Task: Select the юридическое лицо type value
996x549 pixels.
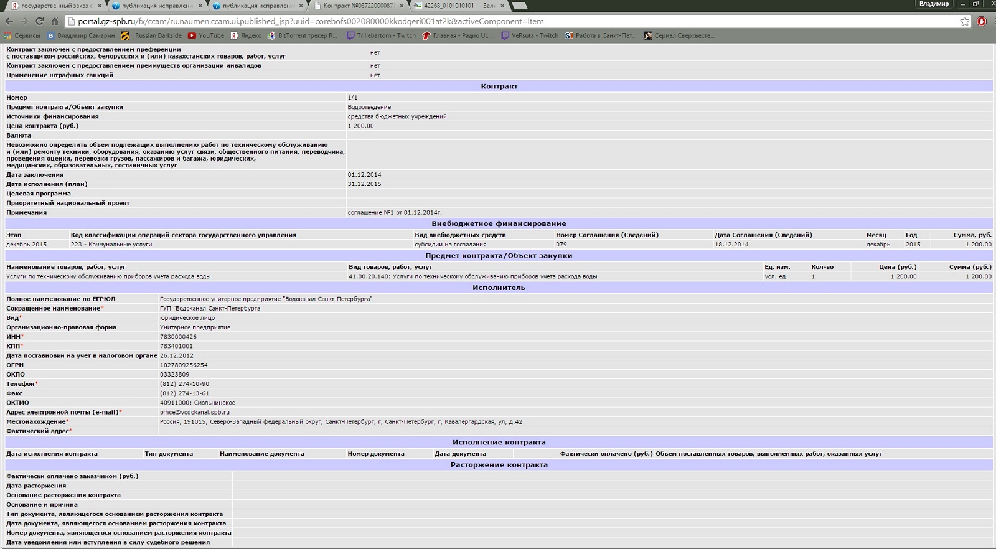Action: (x=187, y=318)
